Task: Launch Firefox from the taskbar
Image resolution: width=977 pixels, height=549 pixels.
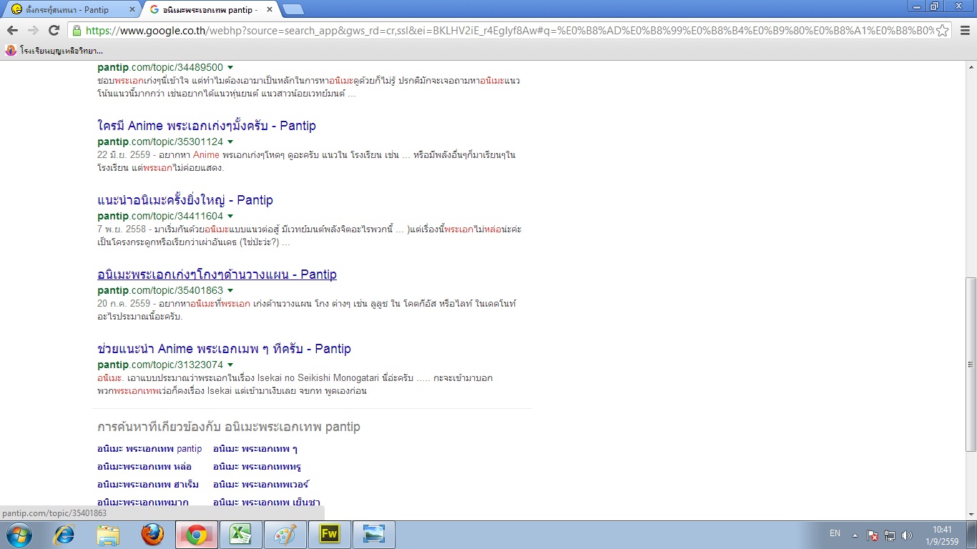Action: tap(152, 535)
